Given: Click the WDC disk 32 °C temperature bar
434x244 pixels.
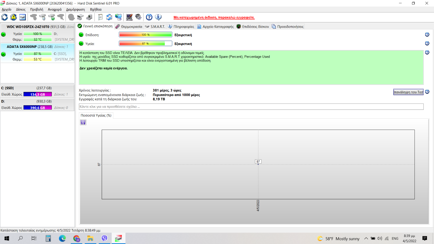Looking at the screenshot, I should (x=38, y=39).
